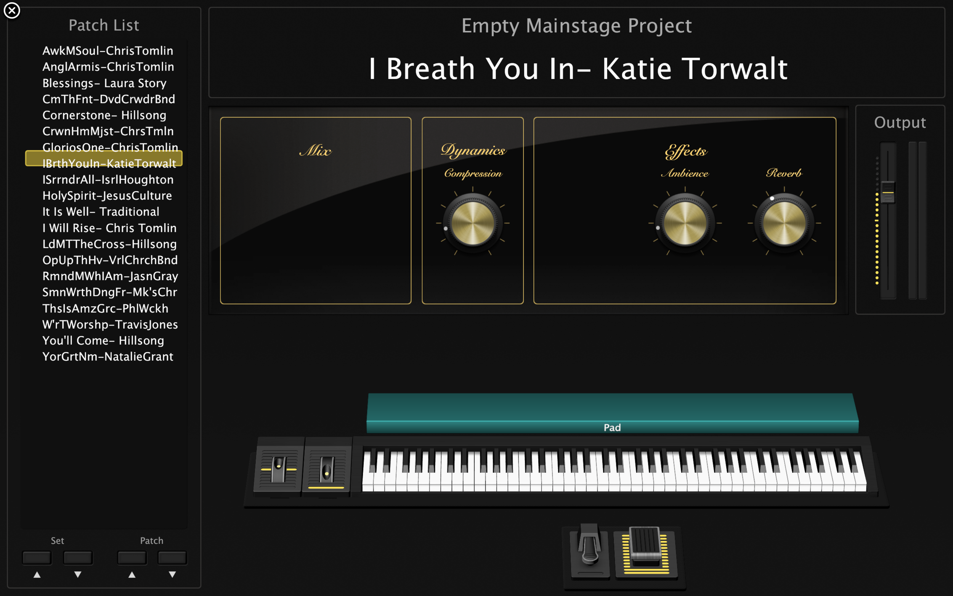The height and width of the screenshot is (596, 953).
Task: Close the full-screen perform view
Action: pyautogui.click(x=12, y=11)
